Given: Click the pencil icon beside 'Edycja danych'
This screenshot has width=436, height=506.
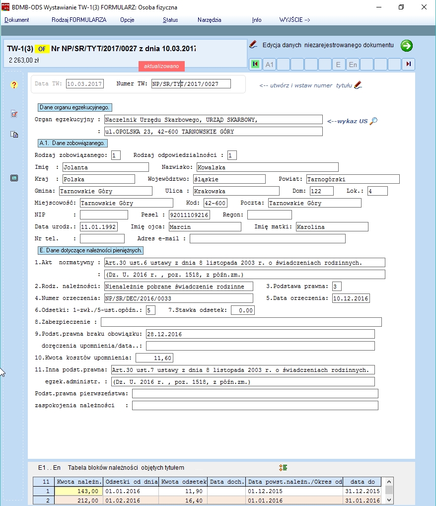Looking at the screenshot, I should pyautogui.click(x=253, y=45).
